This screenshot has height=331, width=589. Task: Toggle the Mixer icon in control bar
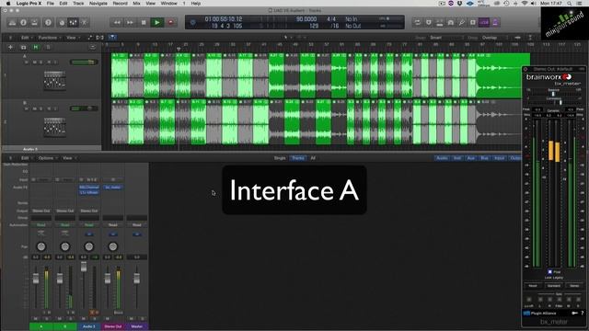coord(73,22)
